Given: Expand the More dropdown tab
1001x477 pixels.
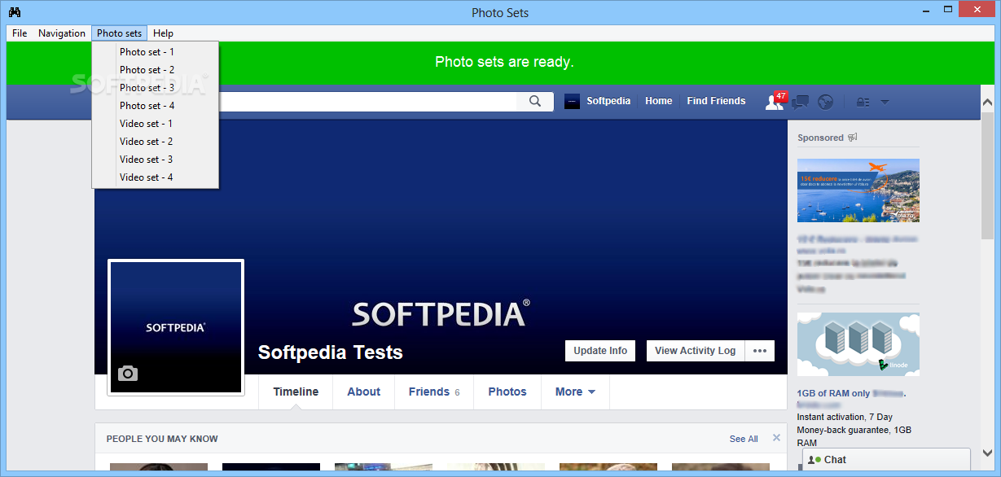Looking at the screenshot, I should [575, 392].
